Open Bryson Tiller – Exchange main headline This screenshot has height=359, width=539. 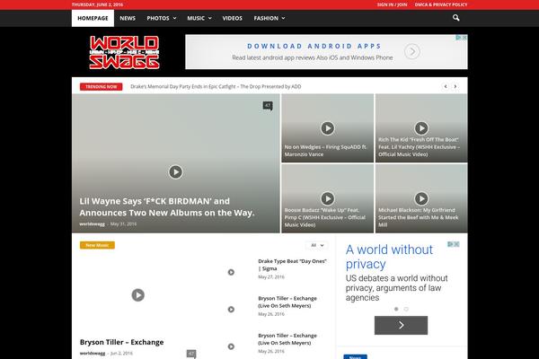(121, 342)
